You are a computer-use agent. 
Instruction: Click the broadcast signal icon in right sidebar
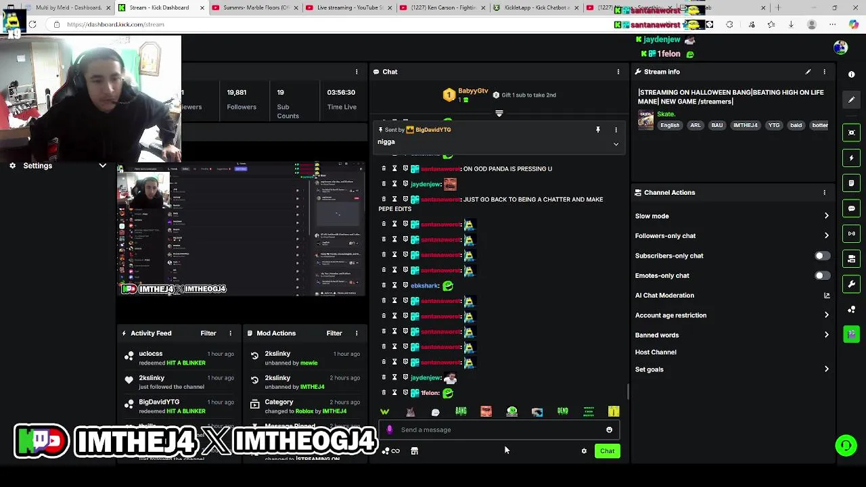pyautogui.click(x=852, y=233)
